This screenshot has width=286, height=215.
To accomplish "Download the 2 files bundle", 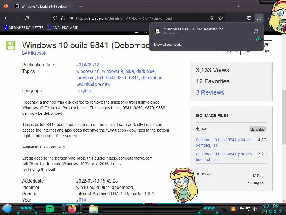I will pos(258,129).
